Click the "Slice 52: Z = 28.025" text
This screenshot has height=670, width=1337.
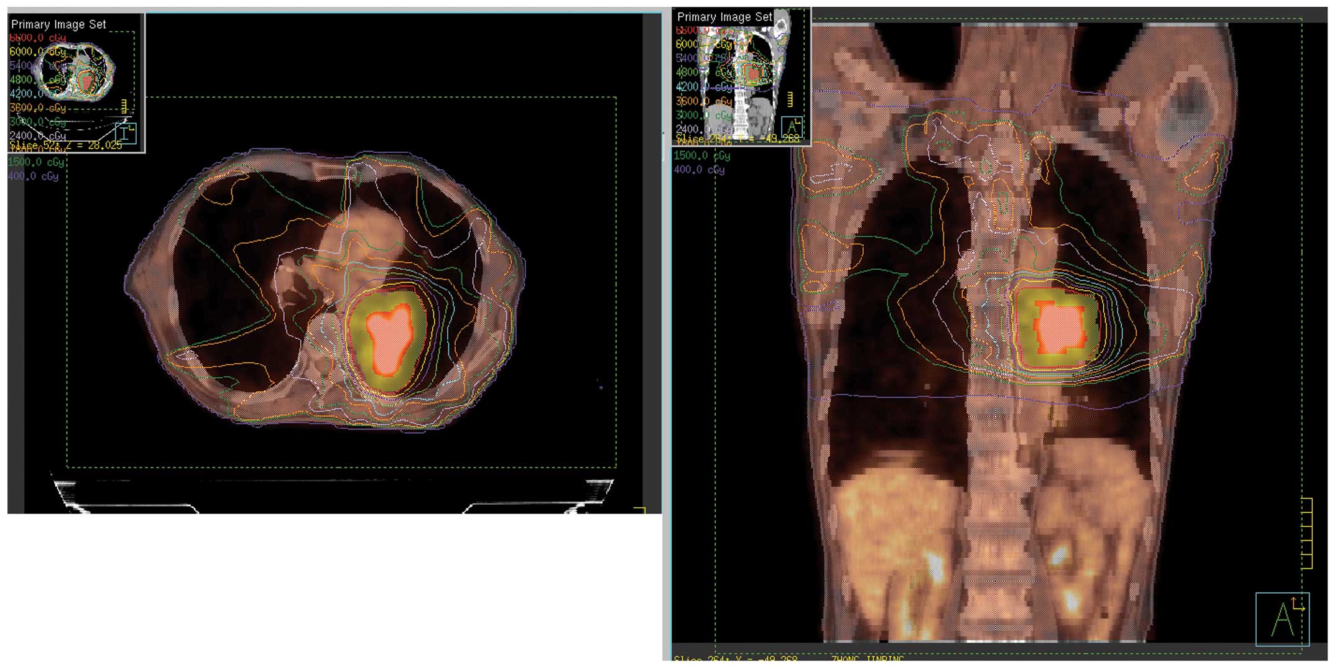point(66,145)
